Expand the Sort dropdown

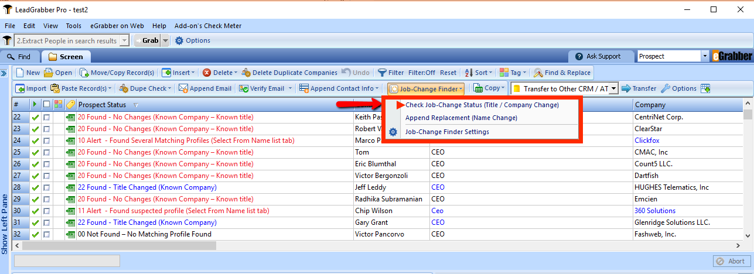coord(490,73)
